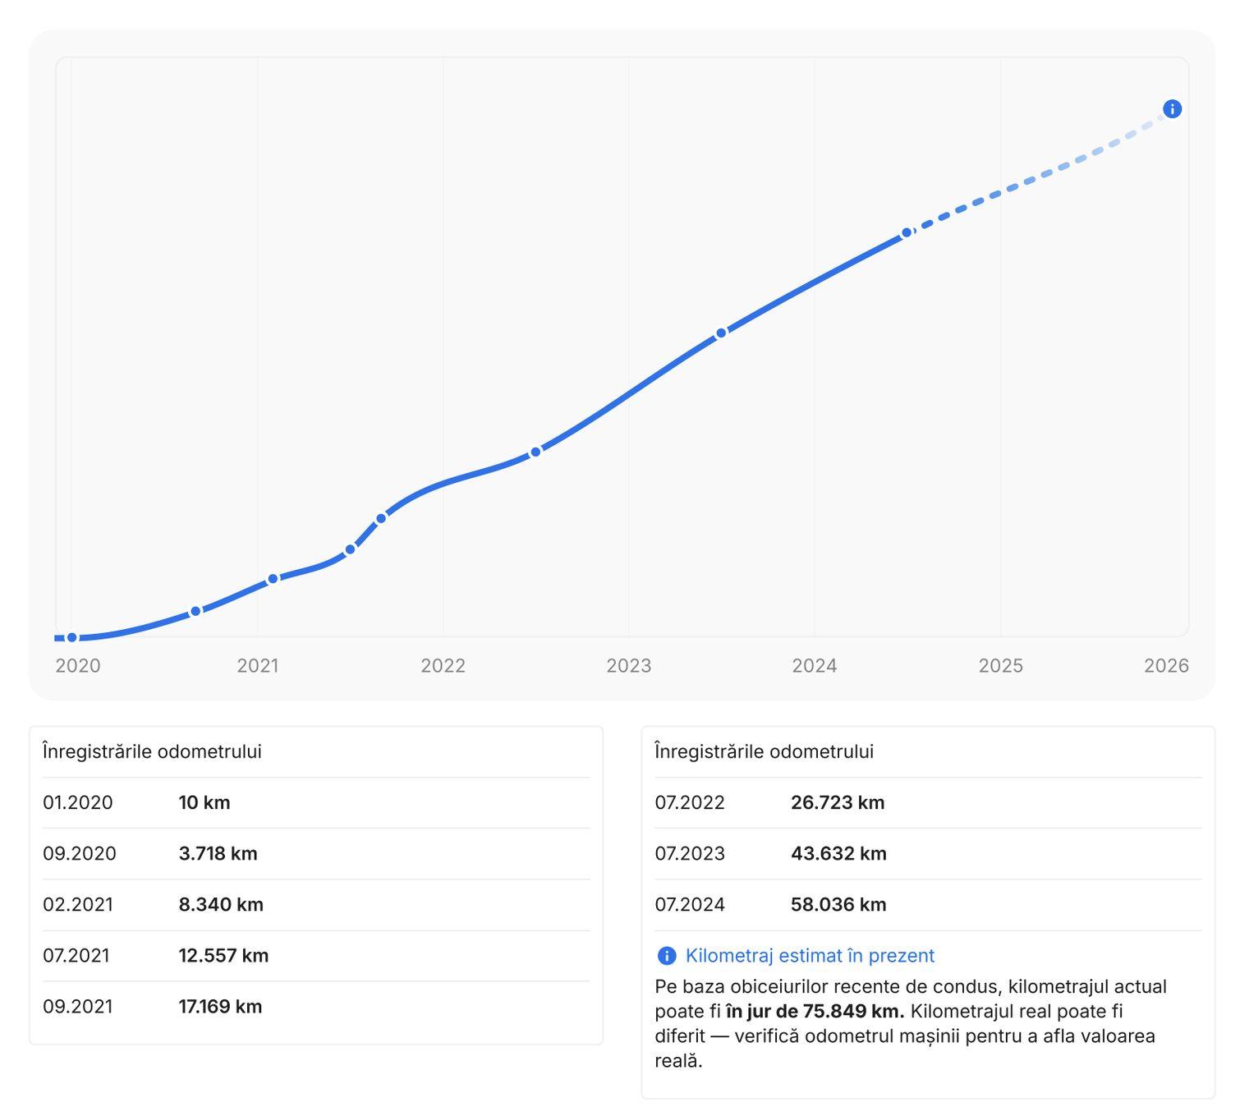Image resolution: width=1249 pixels, height=1116 pixels.
Task: Click the 2025 x-axis year label
Action: point(1000,666)
